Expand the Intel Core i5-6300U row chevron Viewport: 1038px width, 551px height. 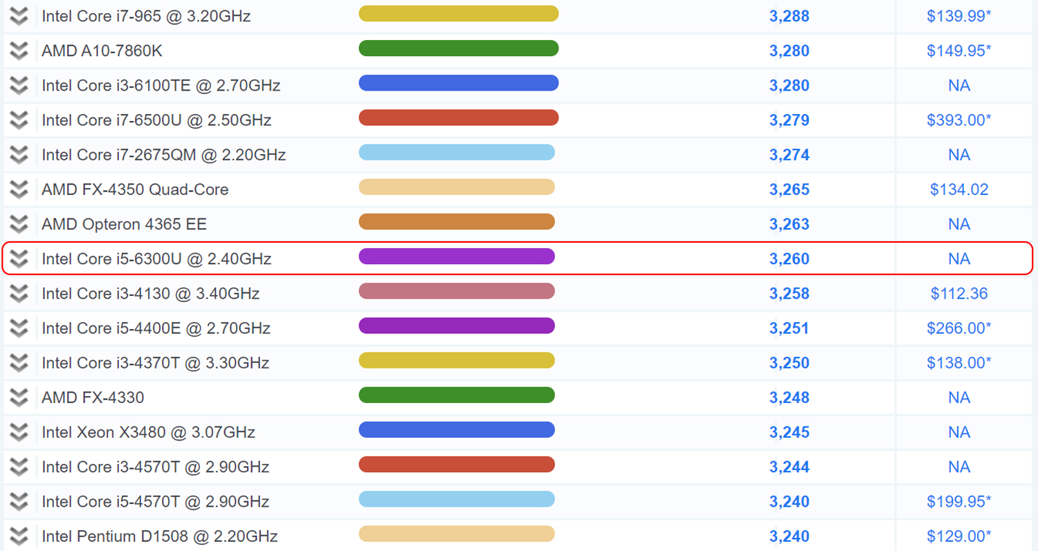(x=19, y=259)
